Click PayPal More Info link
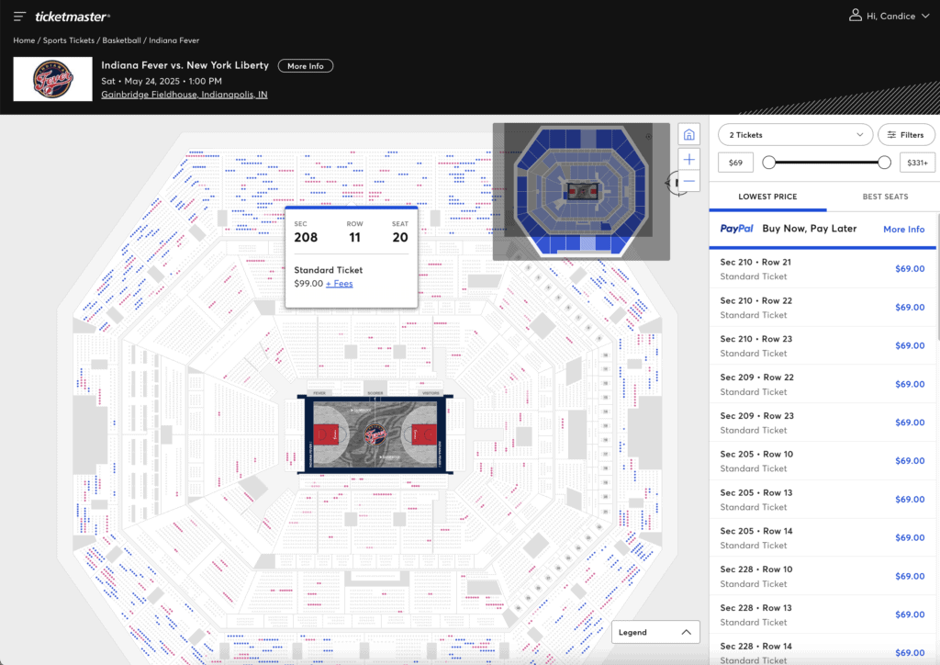940x665 pixels. (x=903, y=229)
